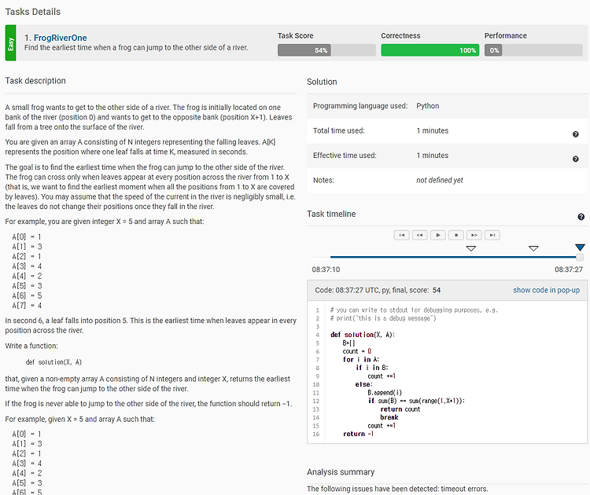Skip to the end of the timeline
The image size is (590, 495).
(492, 235)
